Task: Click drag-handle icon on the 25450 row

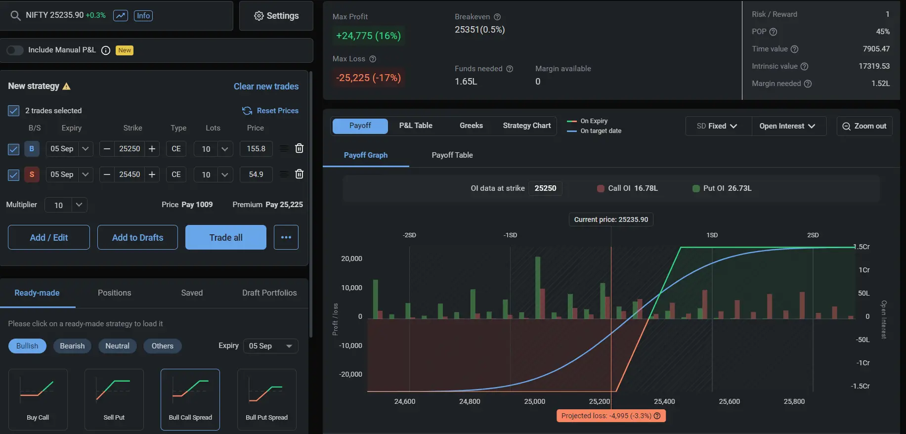Action: pyautogui.click(x=284, y=174)
